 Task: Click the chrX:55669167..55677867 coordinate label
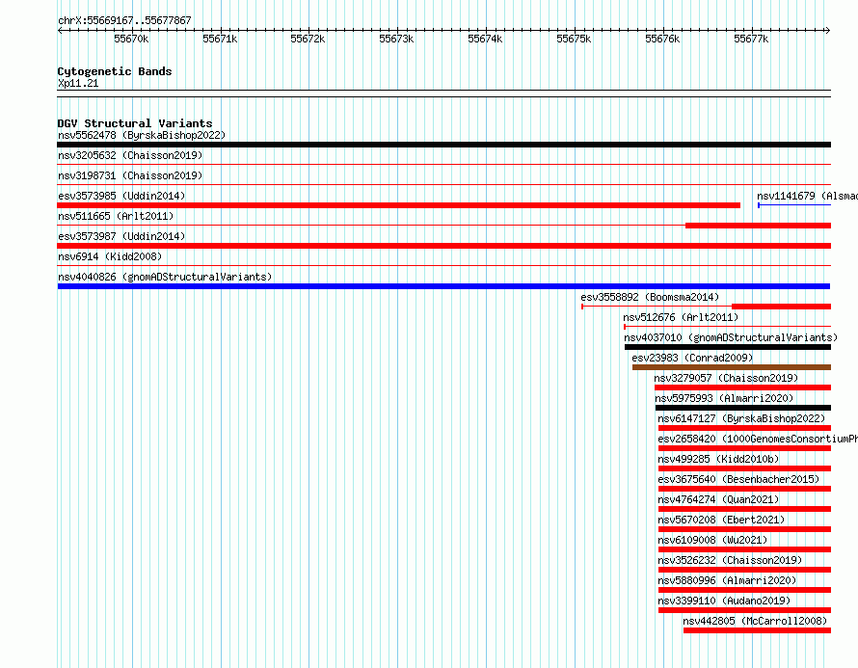pos(124,20)
